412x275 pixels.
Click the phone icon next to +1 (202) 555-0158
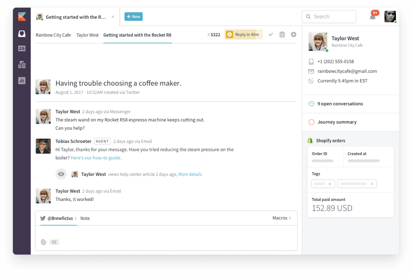click(311, 62)
